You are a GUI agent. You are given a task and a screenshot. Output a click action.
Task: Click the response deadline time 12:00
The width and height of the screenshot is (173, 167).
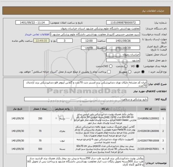pos(89,41)
